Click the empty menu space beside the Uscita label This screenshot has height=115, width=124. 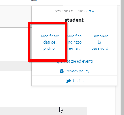[x=100, y=81]
